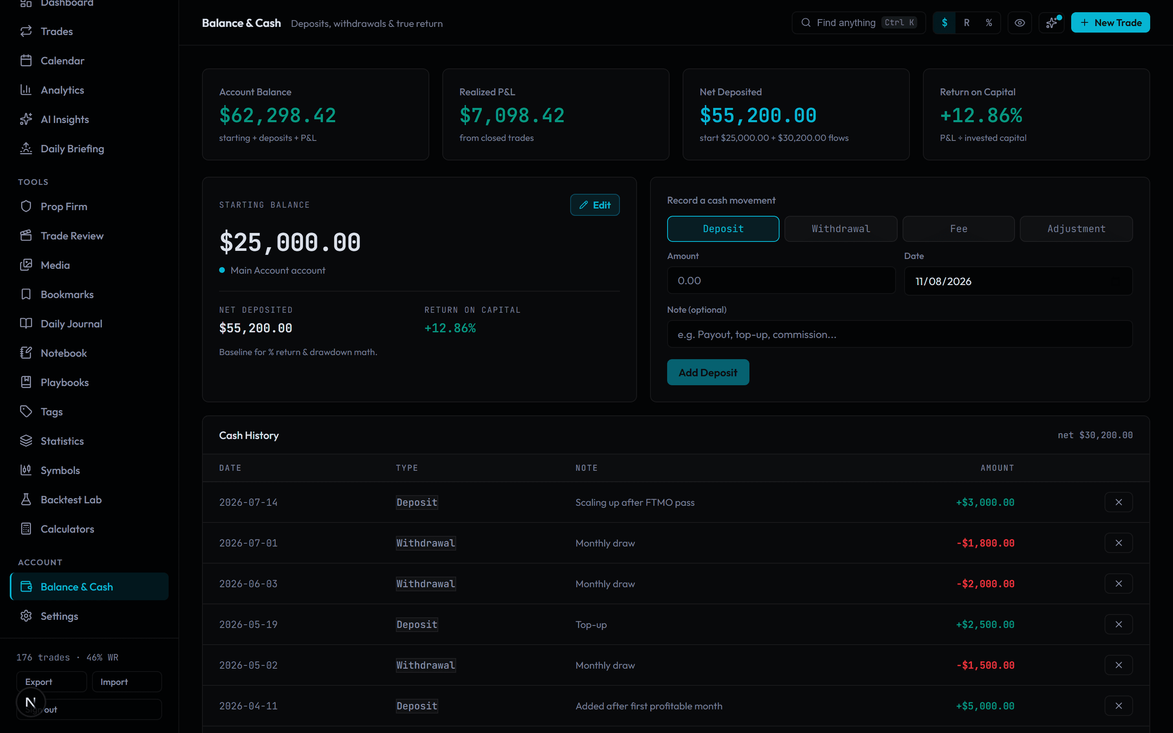Open Backtest Lab tool

coord(89,500)
